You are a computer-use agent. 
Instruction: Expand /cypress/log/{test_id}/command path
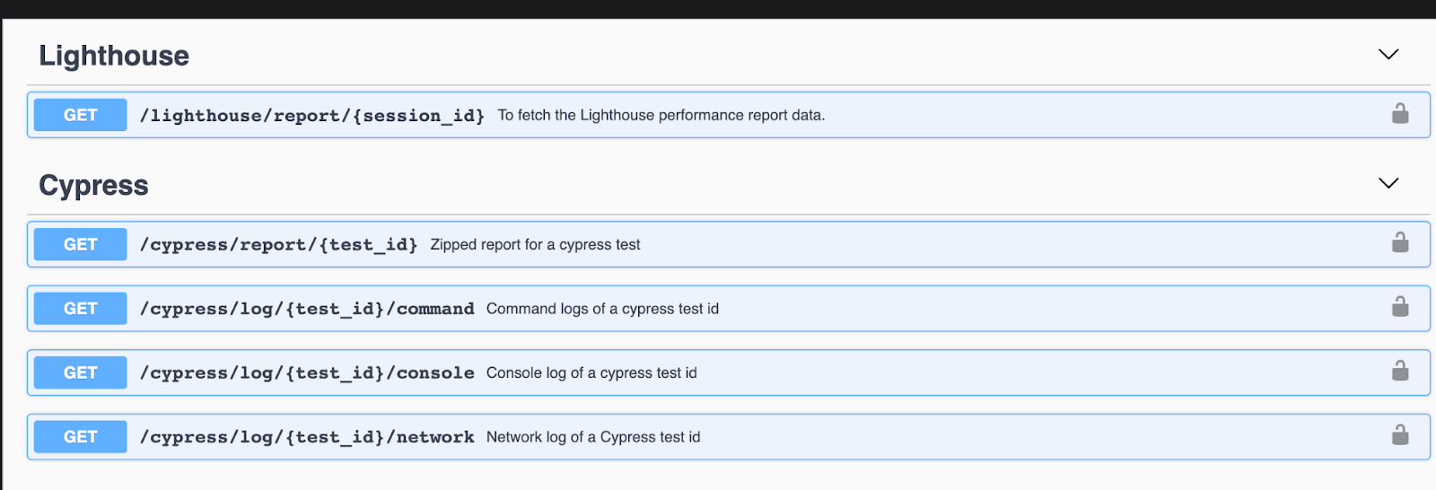click(x=307, y=309)
